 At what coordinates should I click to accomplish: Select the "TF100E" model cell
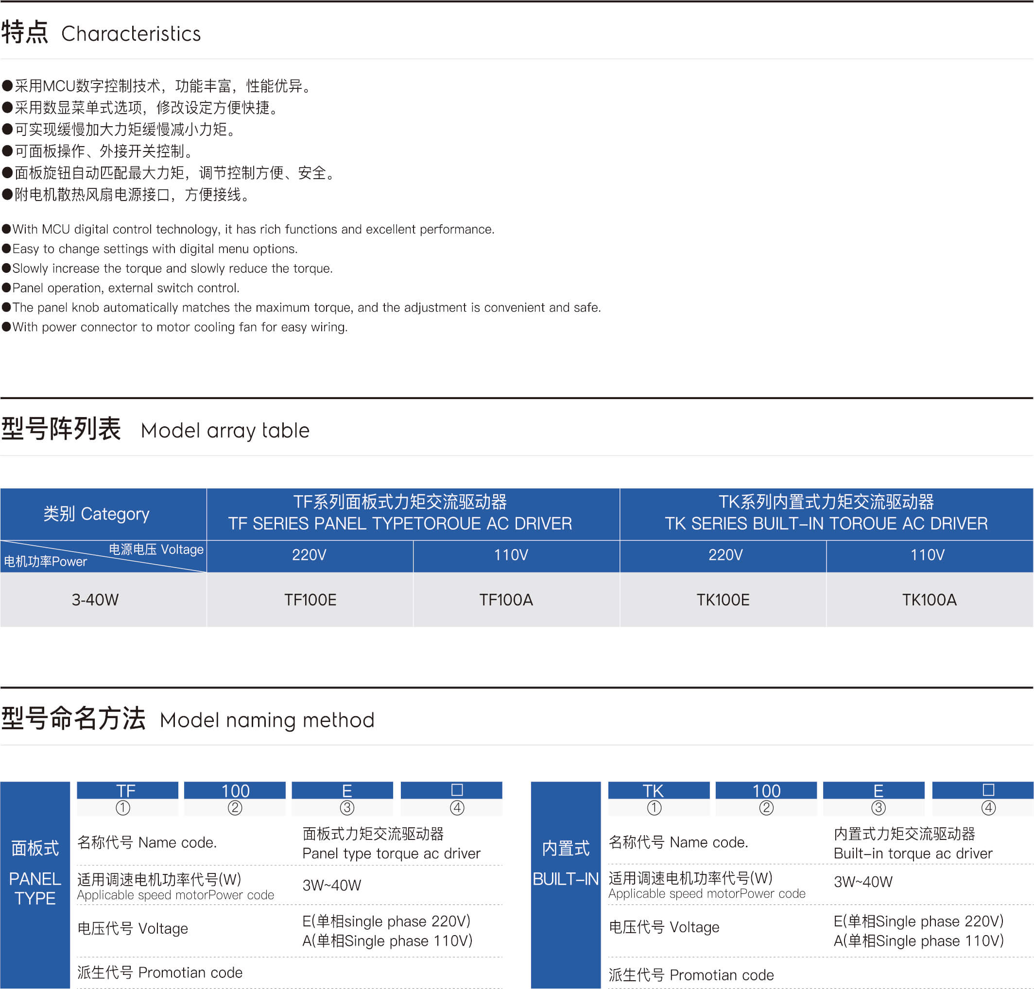tap(310, 600)
